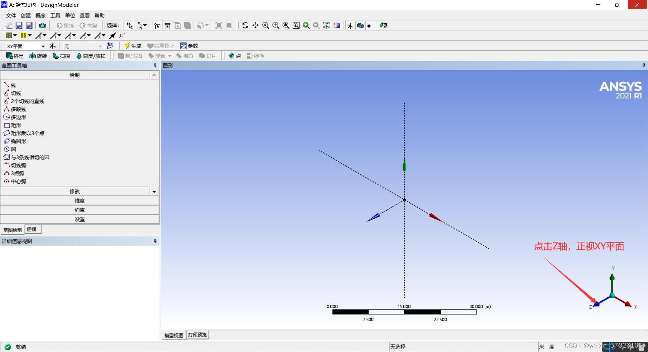Viewport: 648px width, 352px height.
Task: Click the rotate view icon
Action: (x=245, y=26)
